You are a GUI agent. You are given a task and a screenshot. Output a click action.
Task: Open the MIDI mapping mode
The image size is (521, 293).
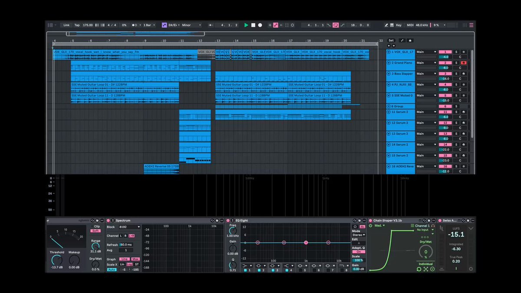point(410,25)
